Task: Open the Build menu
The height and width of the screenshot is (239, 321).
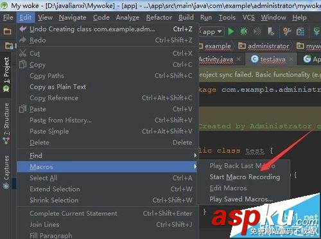Action: pos(186,17)
